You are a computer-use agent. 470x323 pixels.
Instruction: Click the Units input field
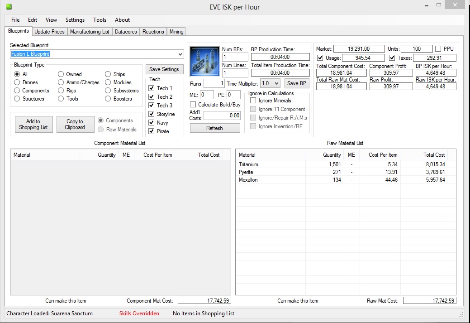[x=417, y=48]
